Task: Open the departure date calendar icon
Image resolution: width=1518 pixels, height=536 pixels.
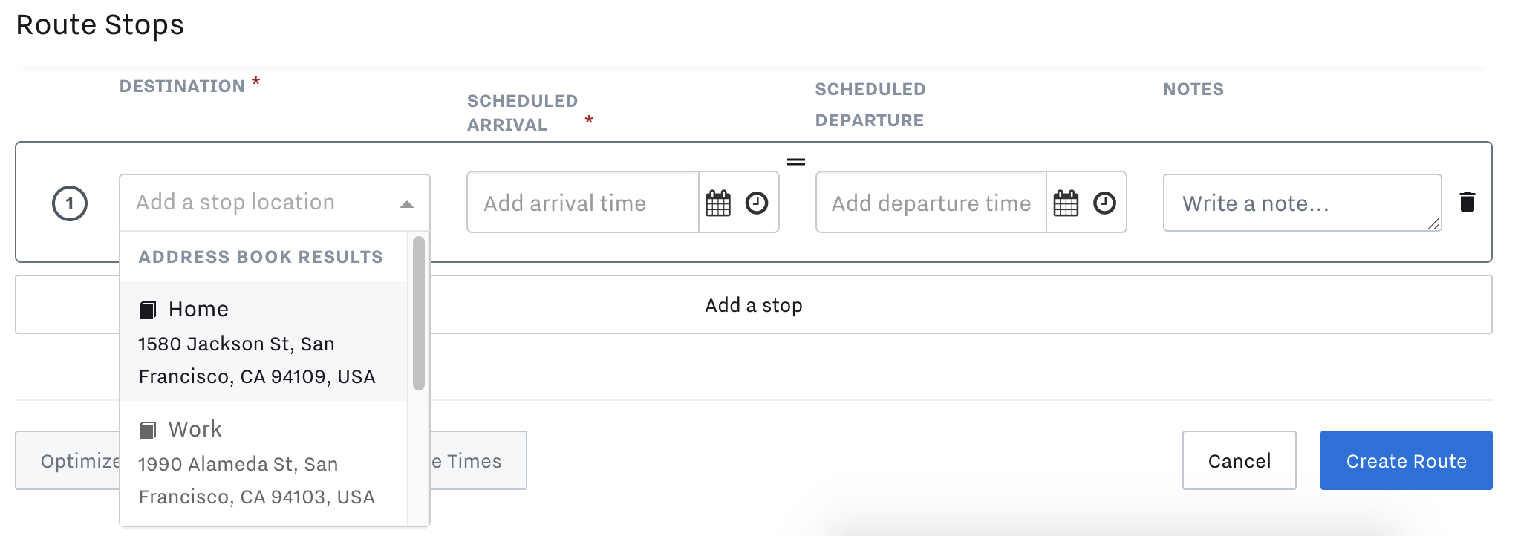Action: coord(1066,203)
